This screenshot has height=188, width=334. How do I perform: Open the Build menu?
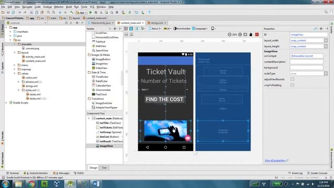(x=69, y=7)
